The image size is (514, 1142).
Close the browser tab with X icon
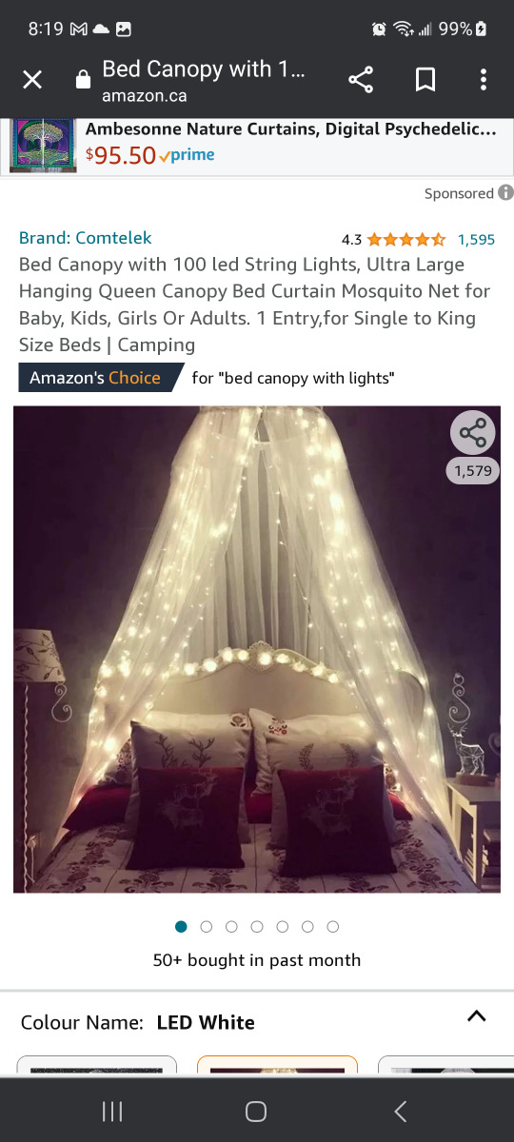32,80
